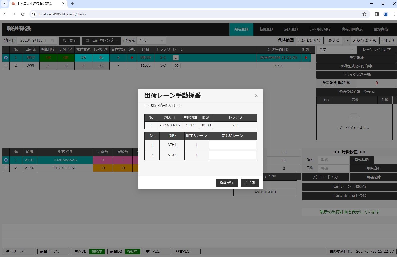Click the 閉じる button in dialog
Viewport: 397px width, 257px height.
[250, 183]
